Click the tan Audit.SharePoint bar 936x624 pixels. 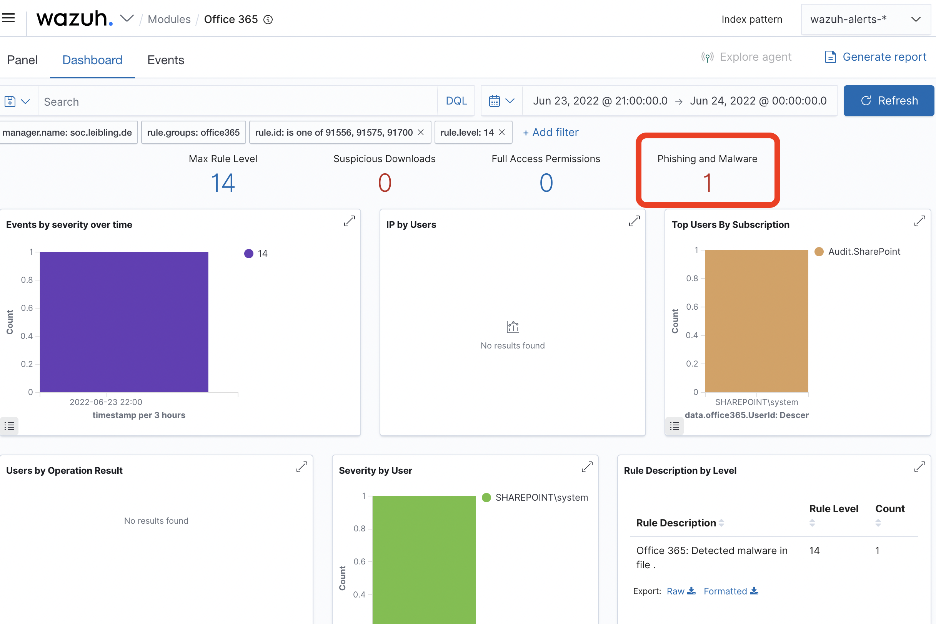(756, 321)
